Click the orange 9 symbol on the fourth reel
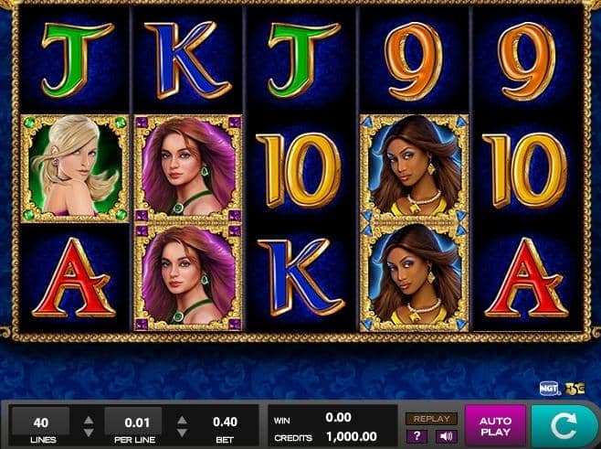The image size is (601, 449). pos(413,60)
